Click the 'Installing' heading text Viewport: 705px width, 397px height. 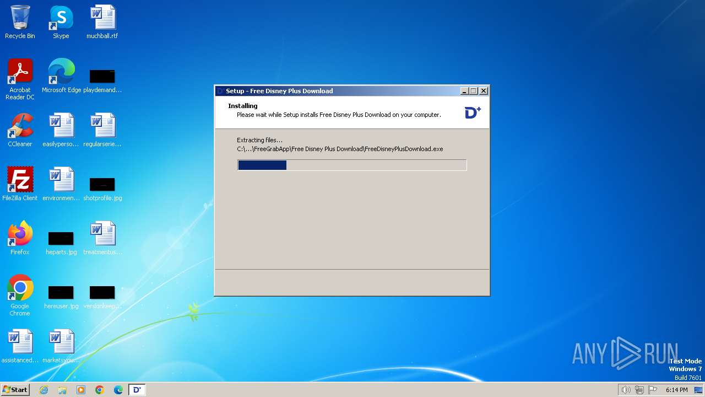[243, 106]
